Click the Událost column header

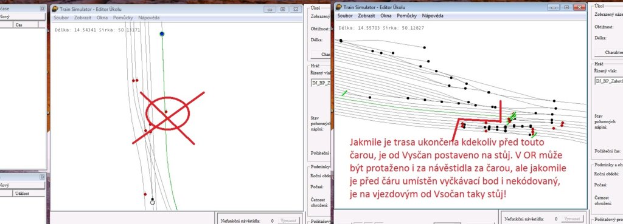coord(29,194)
